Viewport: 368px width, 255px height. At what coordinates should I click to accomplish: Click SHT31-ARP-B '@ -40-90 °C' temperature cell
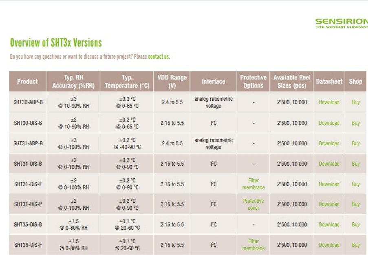tap(127, 143)
